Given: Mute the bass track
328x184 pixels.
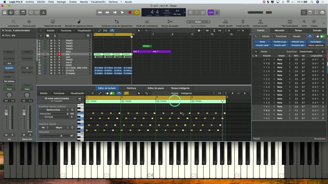Looking at the screenshot, I should pos(51,51).
